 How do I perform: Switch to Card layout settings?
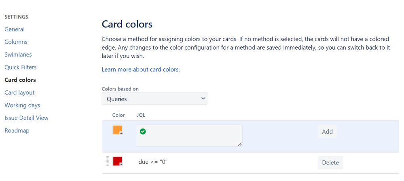19,93
